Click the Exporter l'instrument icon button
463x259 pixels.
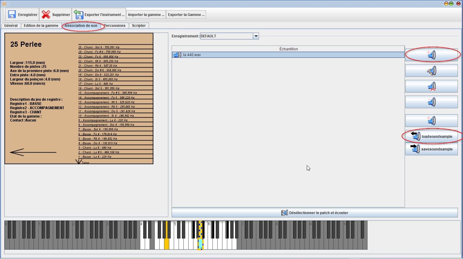click(79, 14)
